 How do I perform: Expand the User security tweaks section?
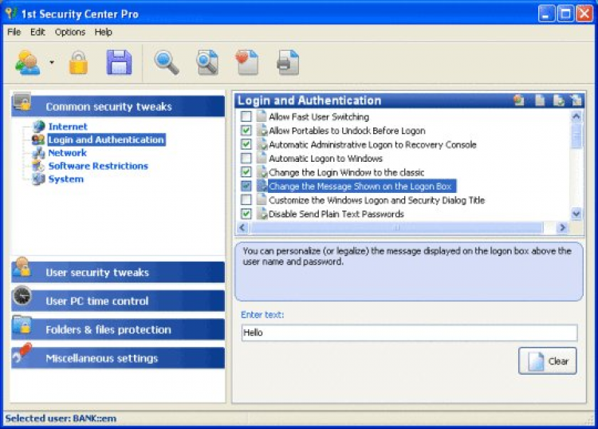coord(118,272)
